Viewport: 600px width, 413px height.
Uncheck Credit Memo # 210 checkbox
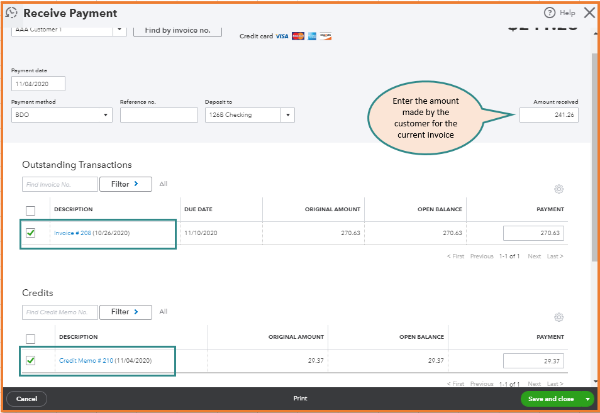click(x=30, y=361)
